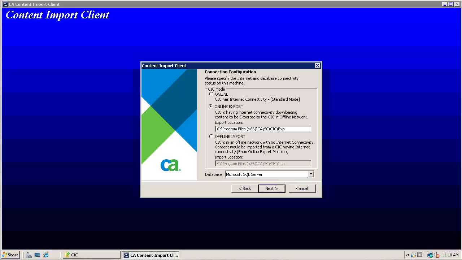
Task: Click the volume speaker tray icon
Action: pyautogui.click(x=437, y=255)
